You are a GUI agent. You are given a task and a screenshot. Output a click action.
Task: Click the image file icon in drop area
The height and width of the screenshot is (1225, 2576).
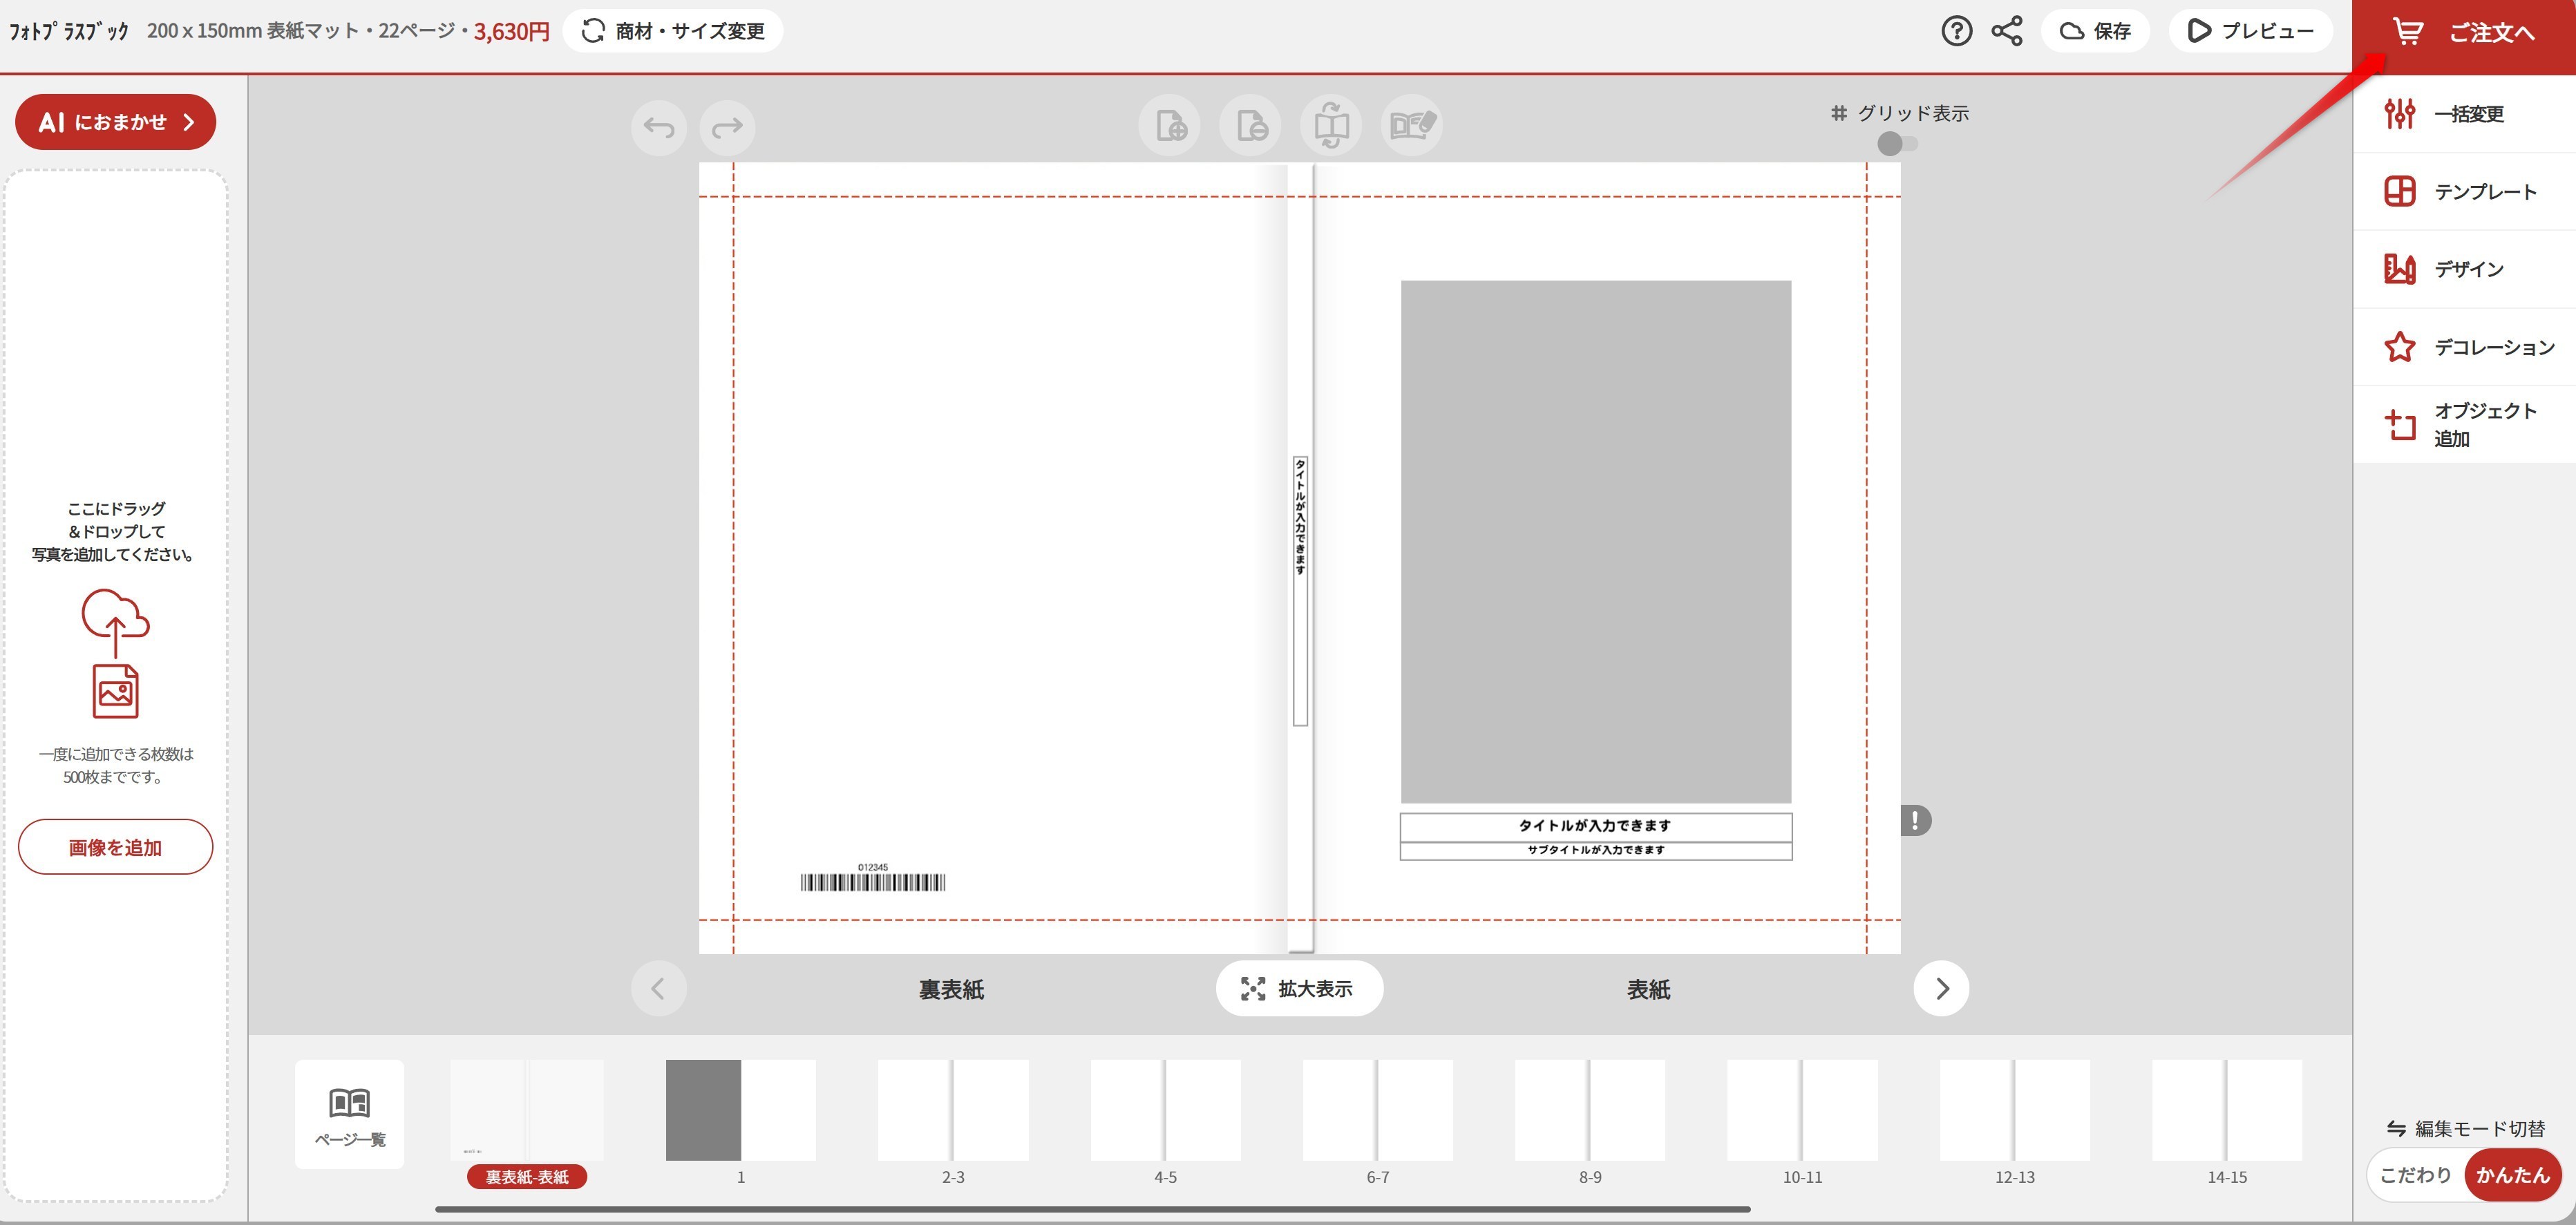point(115,691)
